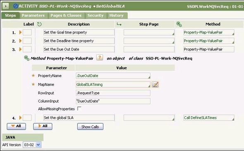Open the MapName GlobalSLATiming dropdown field
The height and width of the screenshot is (151, 244).
click(x=113, y=84)
